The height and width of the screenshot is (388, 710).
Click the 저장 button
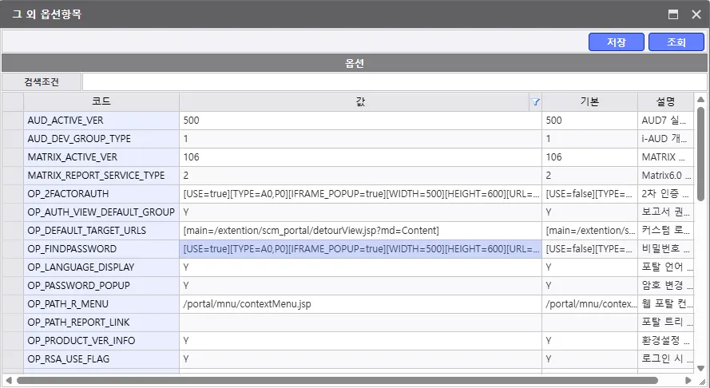tap(616, 42)
